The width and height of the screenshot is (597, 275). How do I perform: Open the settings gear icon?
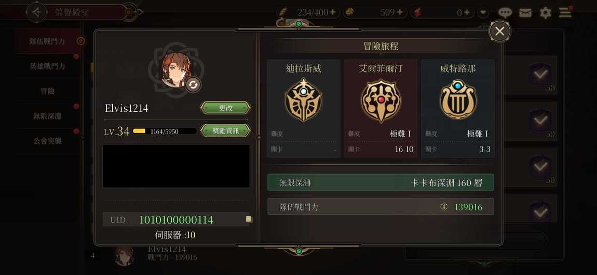[x=545, y=13]
